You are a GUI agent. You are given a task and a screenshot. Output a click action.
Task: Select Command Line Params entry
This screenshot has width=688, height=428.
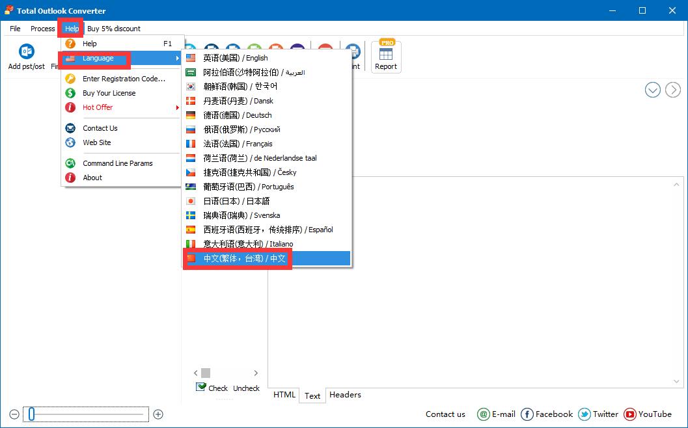click(x=122, y=163)
